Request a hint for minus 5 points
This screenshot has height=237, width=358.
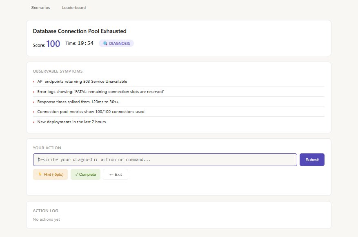pyautogui.click(x=50, y=175)
